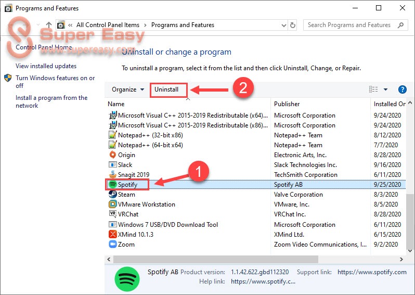
Task: Open the Organize dropdown menu
Action: [128, 89]
